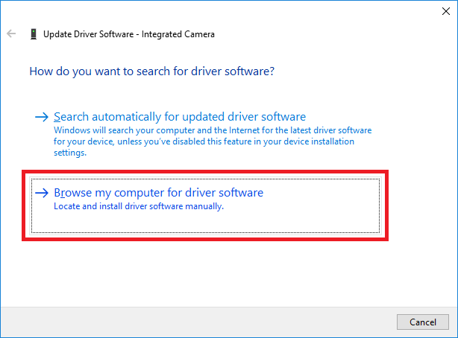
Task: Click 'Locate and install driver software manually.' text
Action: point(139,206)
